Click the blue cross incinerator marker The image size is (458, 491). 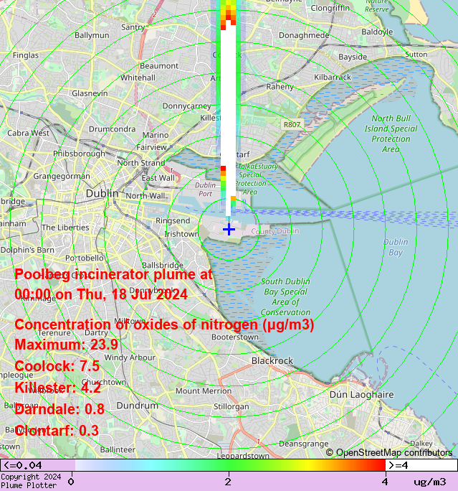(x=229, y=230)
